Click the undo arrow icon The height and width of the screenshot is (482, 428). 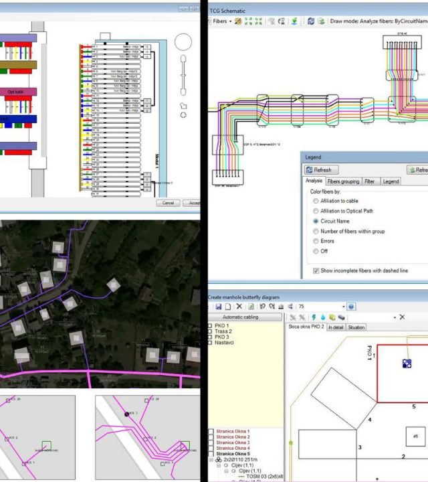(x=262, y=307)
